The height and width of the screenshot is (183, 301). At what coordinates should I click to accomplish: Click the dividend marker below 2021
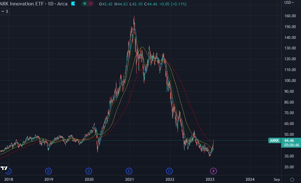coord(129,171)
